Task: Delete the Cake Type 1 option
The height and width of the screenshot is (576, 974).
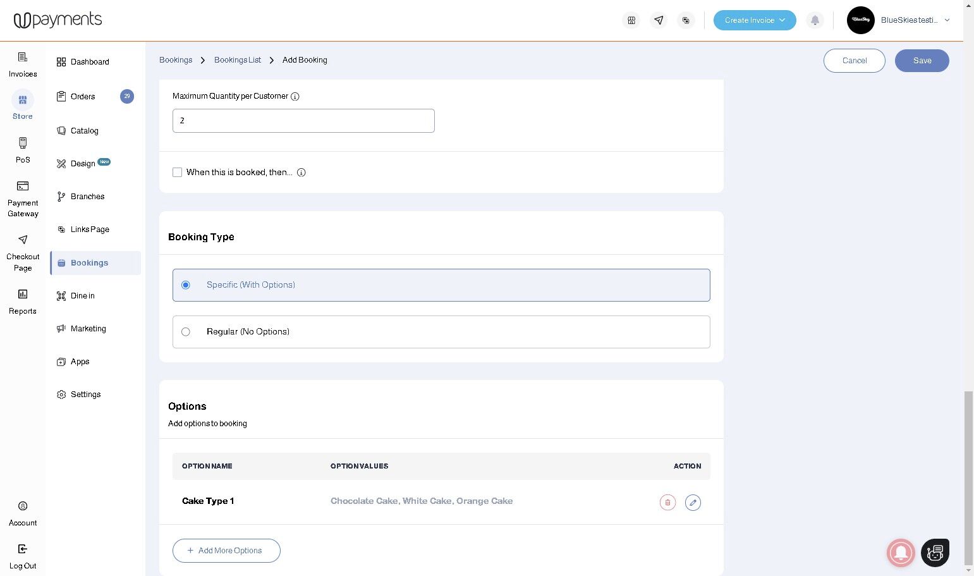Action: (x=667, y=502)
